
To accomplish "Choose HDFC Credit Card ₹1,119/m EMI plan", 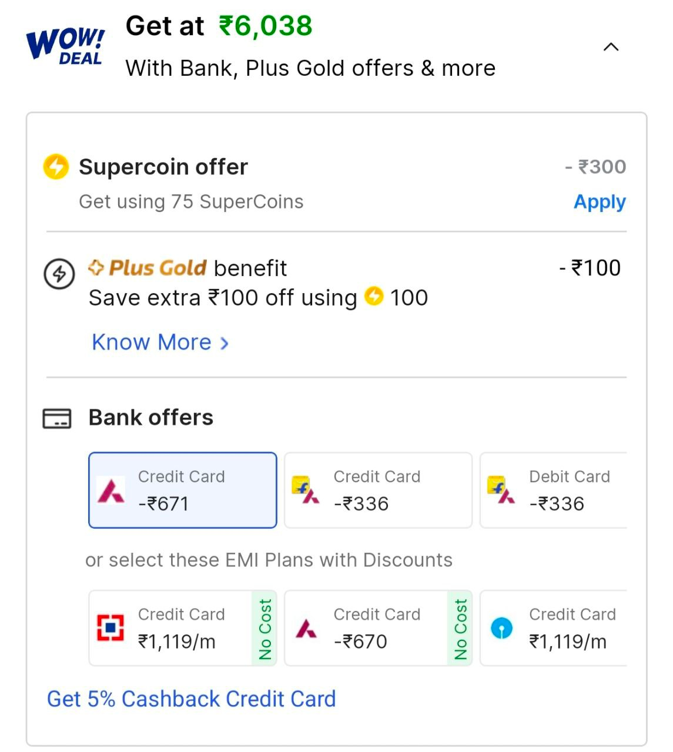I will pyautogui.click(x=176, y=628).
